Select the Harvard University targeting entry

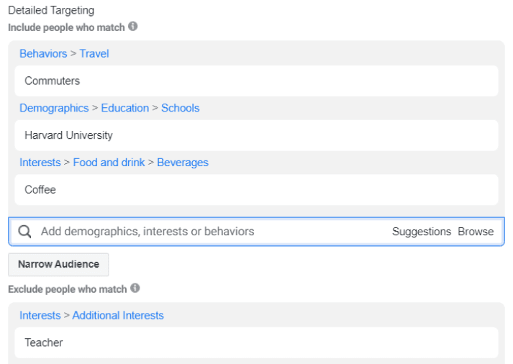[68, 135]
